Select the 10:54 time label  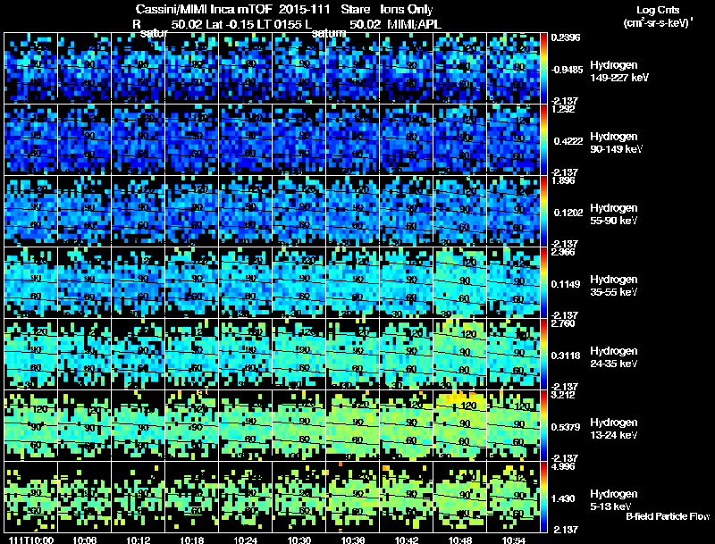click(x=514, y=540)
